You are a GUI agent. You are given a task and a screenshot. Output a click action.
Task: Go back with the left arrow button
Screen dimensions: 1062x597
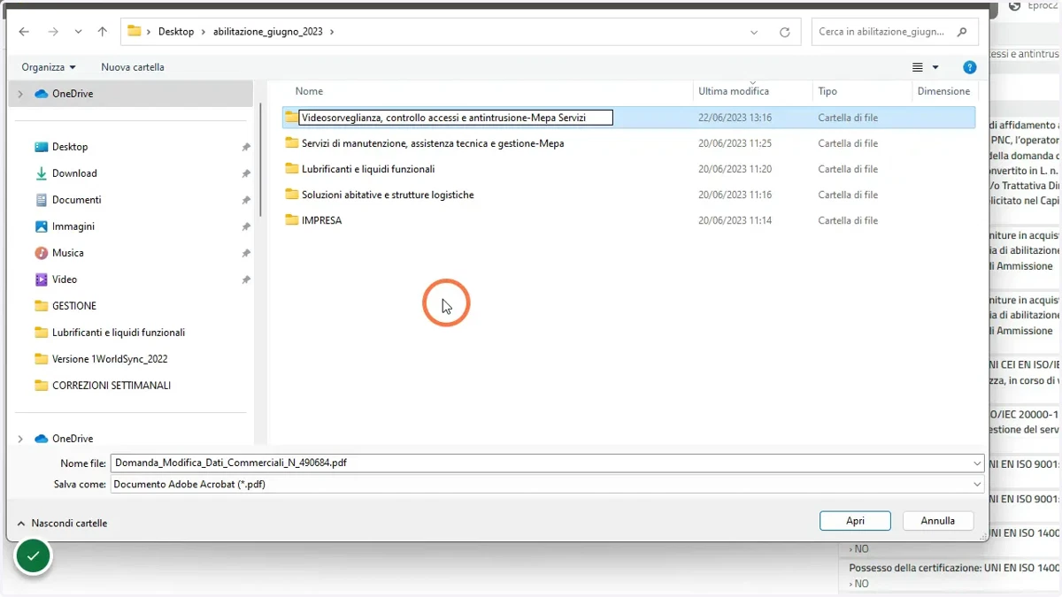[24, 32]
